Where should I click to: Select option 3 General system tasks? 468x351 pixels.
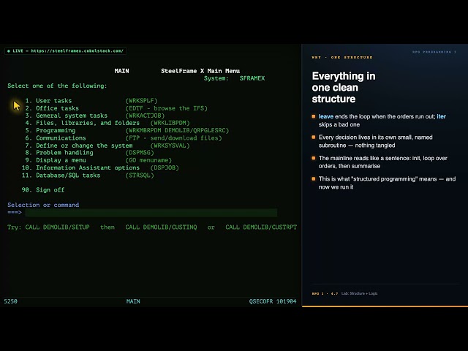click(67, 116)
